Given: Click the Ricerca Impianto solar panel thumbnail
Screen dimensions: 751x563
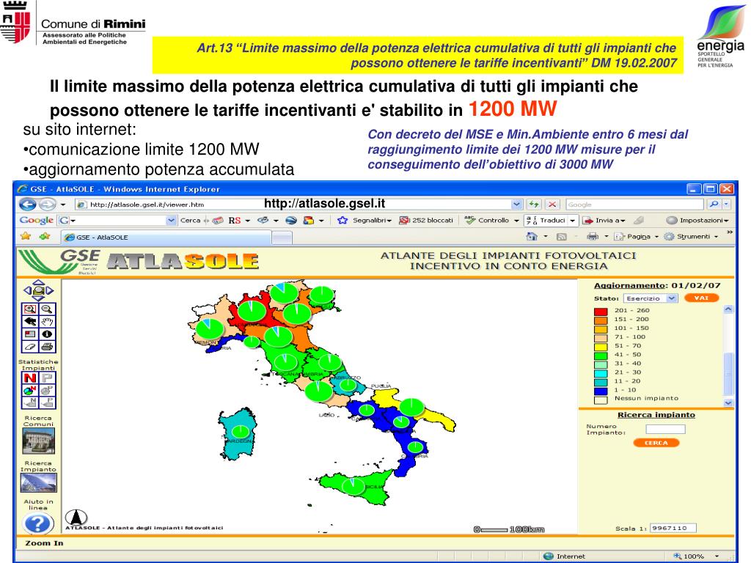Looking at the screenshot, I should (x=38, y=482).
